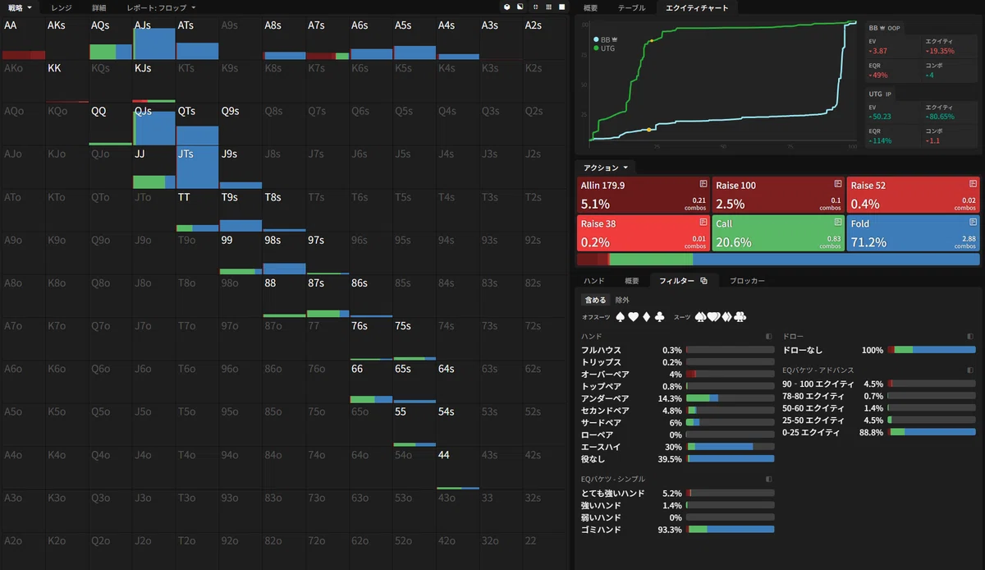Select the AA cell in the hand matrix

point(23,39)
